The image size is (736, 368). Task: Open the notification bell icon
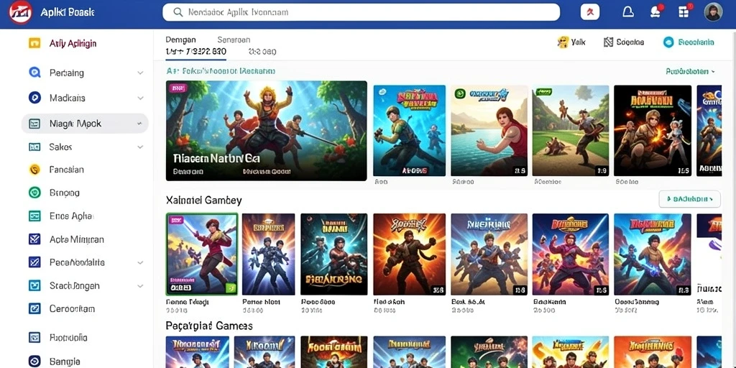tap(627, 12)
